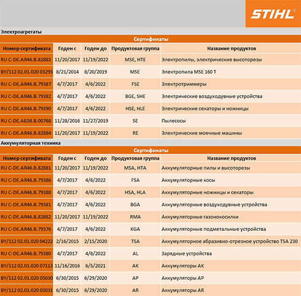Image resolution: width=301 pixels, height=296 pixels.
Task: Select product name Электротриммеры
Action: click(184, 84)
